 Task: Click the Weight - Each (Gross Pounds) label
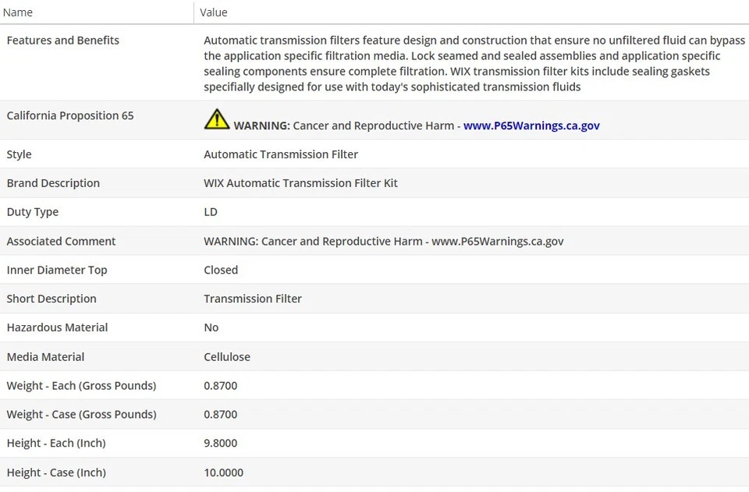coord(81,386)
